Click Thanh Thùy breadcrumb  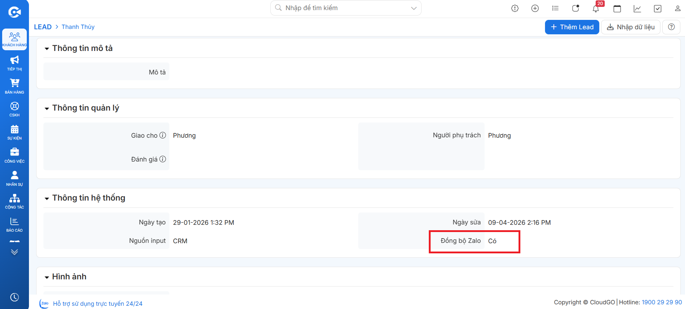pyautogui.click(x=78, y=27)
